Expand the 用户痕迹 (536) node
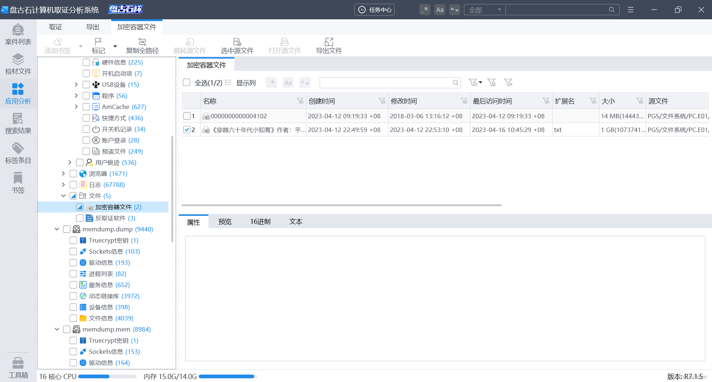Viewport: 712px width, 382px height. click(70, 162)
